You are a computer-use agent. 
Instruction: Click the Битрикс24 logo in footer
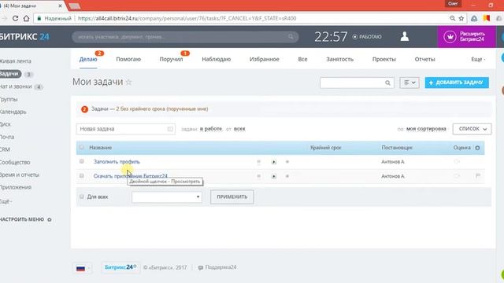pos(120,267)
